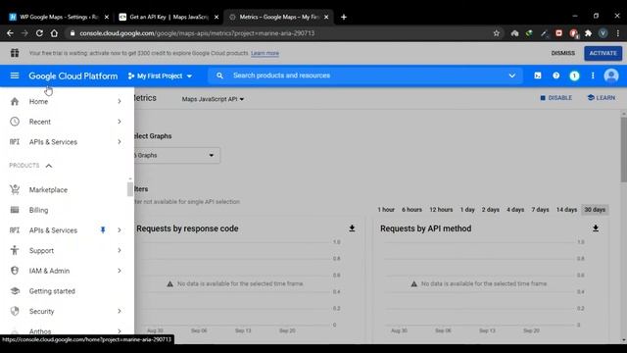This screenshot has width=627, height=353.
Task: Open the help question mark icon
Action: click(x=555, y=76)
